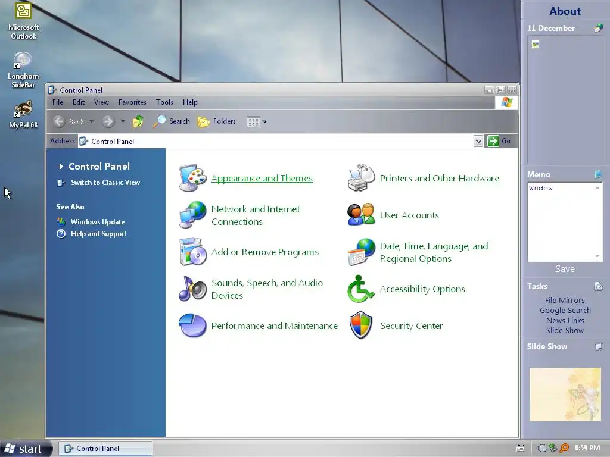Open Microsoft Outlook desktop icon
This screenshot has height=457, width=610.
click(x=23, y=20)
